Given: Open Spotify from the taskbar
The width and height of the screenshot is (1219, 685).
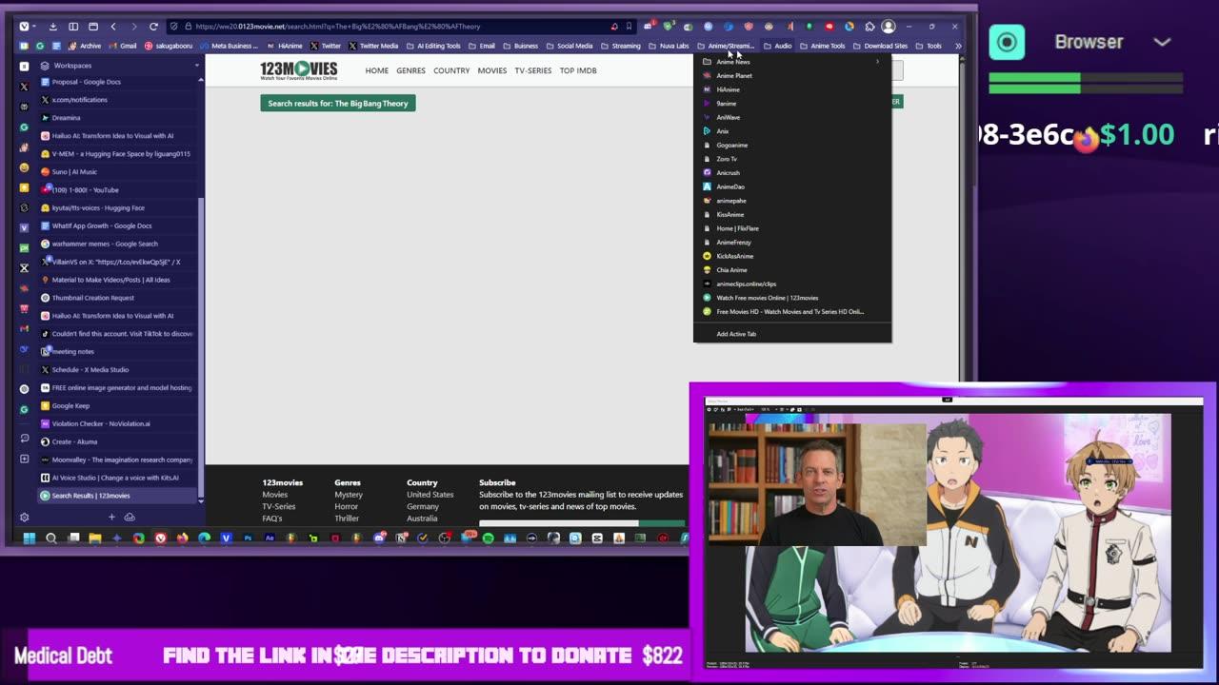Looking at the screenshot, I should 489,538.
